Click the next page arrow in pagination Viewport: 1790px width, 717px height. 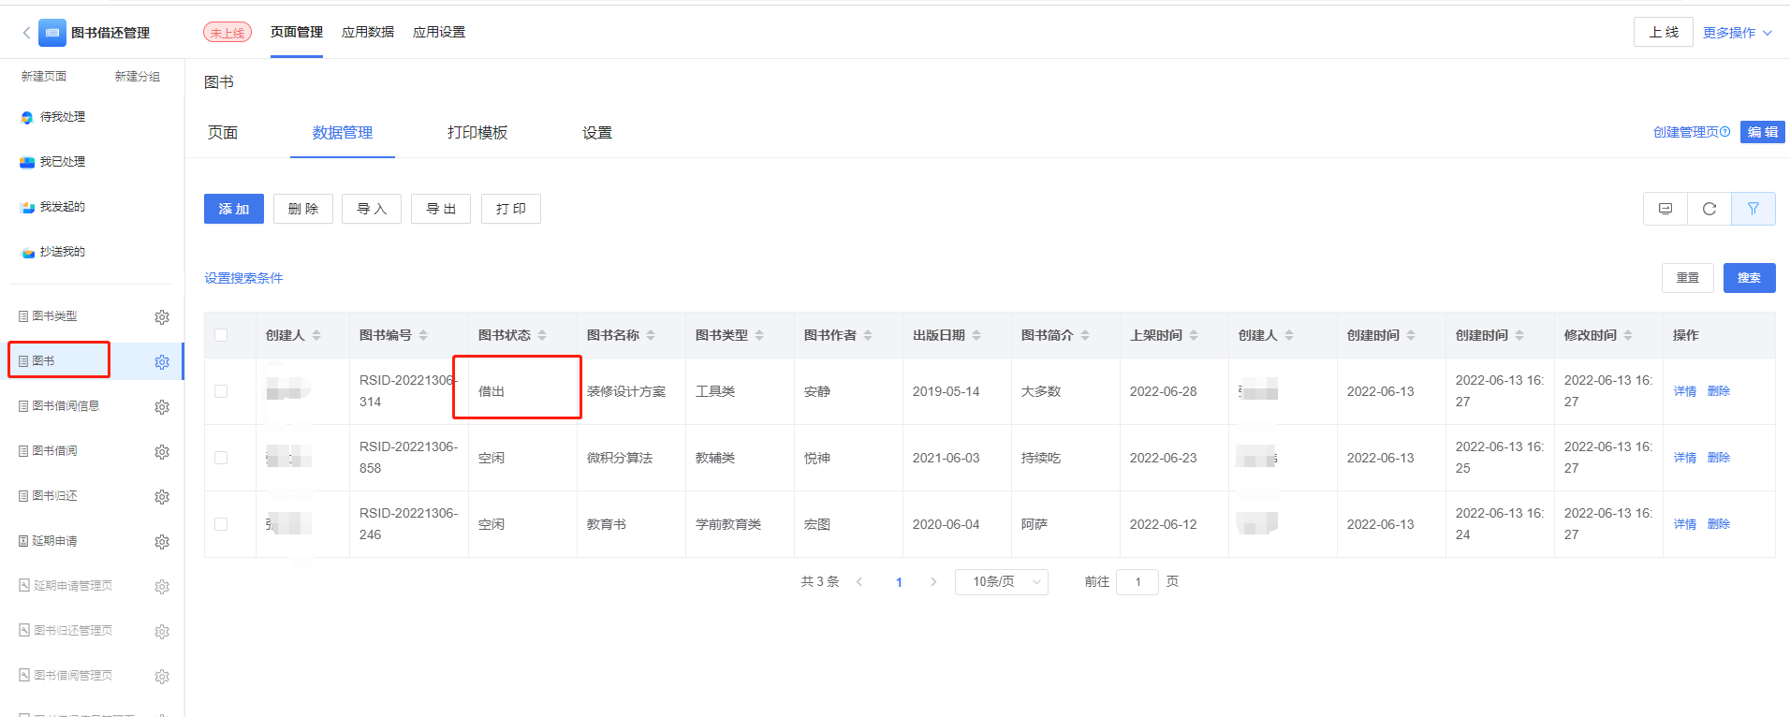(x=933, y=582)
